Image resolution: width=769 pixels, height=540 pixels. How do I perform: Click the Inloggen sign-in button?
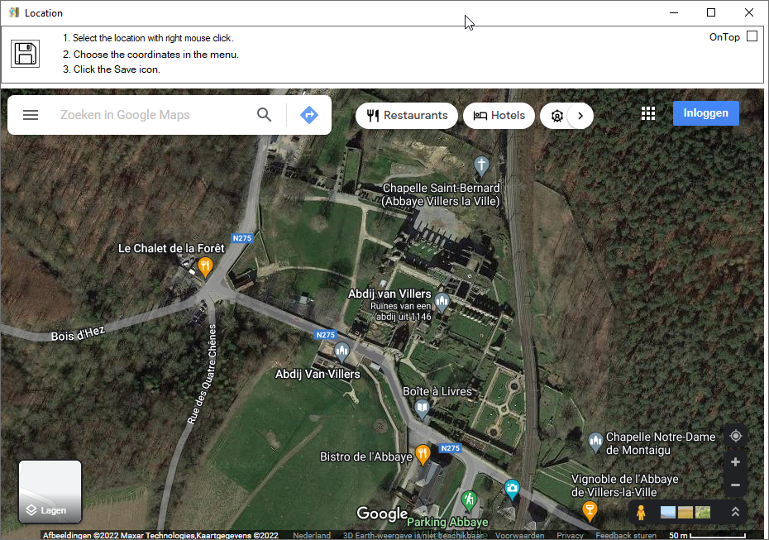click(705, 113)
